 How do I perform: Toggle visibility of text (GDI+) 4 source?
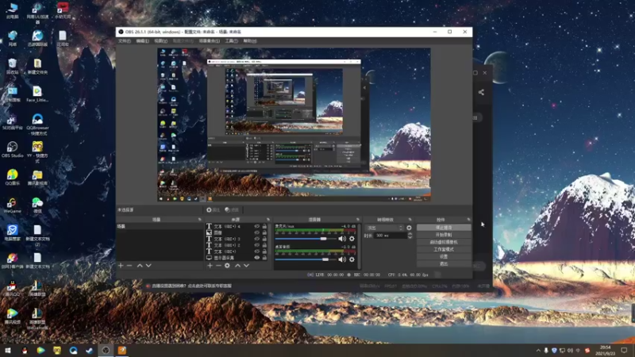pos(256,226)
